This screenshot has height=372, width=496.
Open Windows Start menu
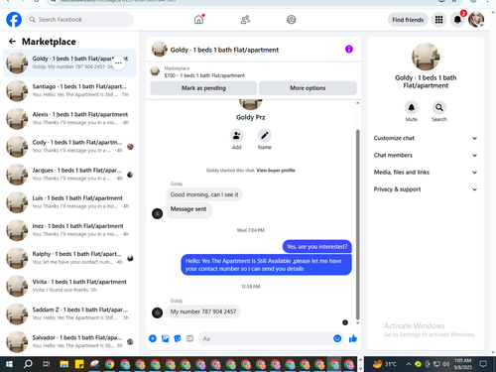pos(9,364)
